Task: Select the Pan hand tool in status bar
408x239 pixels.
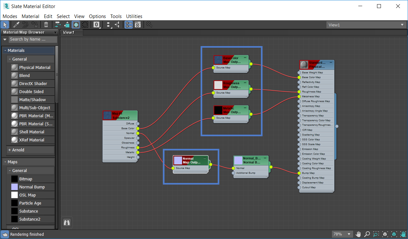Action: pyautogui.click(x=358, y=234)
